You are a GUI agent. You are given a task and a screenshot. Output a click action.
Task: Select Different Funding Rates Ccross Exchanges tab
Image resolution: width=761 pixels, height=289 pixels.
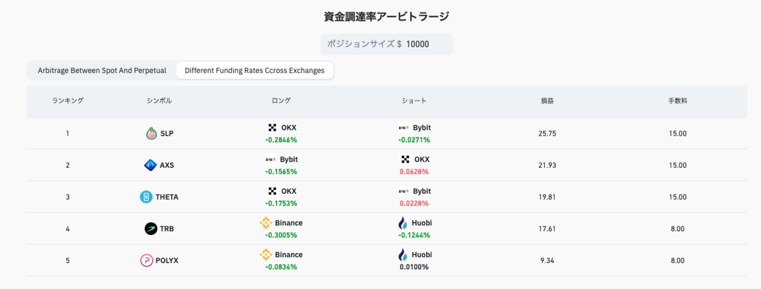point(254,70)
